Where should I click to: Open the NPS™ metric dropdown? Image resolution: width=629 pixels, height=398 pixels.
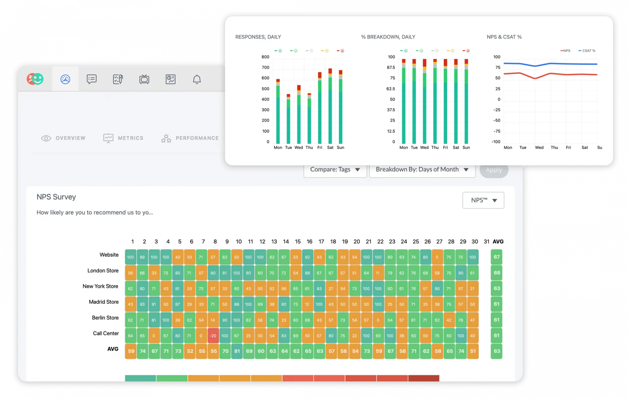[x=483, y=200]
